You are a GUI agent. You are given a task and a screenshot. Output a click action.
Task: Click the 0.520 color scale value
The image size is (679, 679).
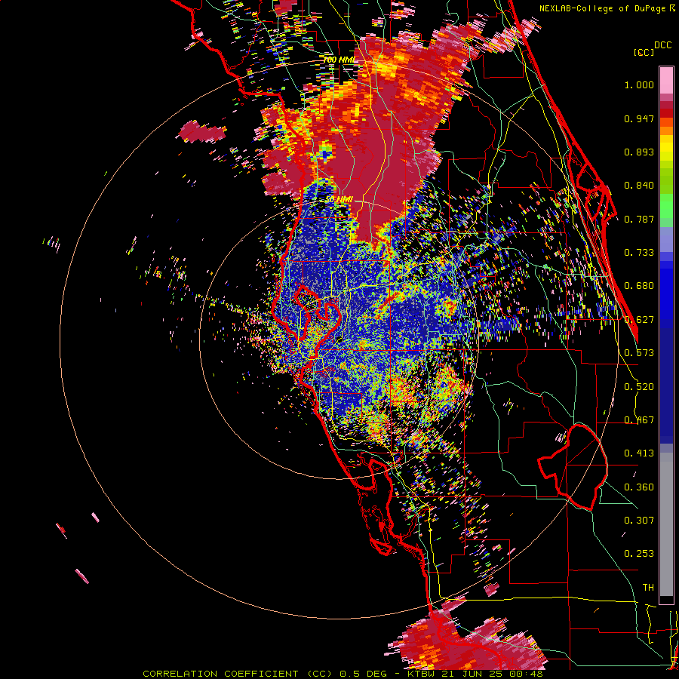[x=639, y=387]
